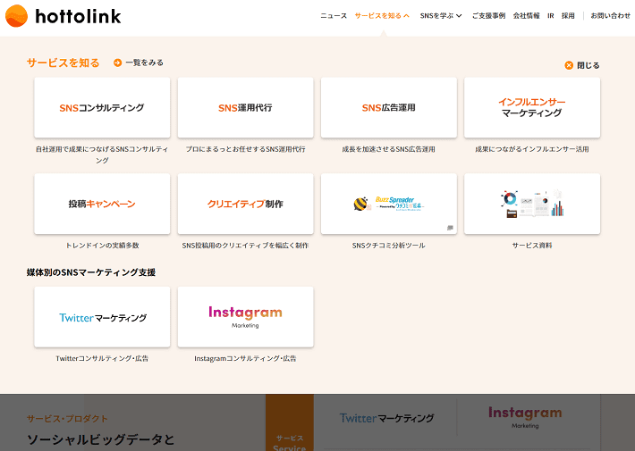Open the クリエイティブ制作 card
635x451 pixels.
[x=245, y=204]
